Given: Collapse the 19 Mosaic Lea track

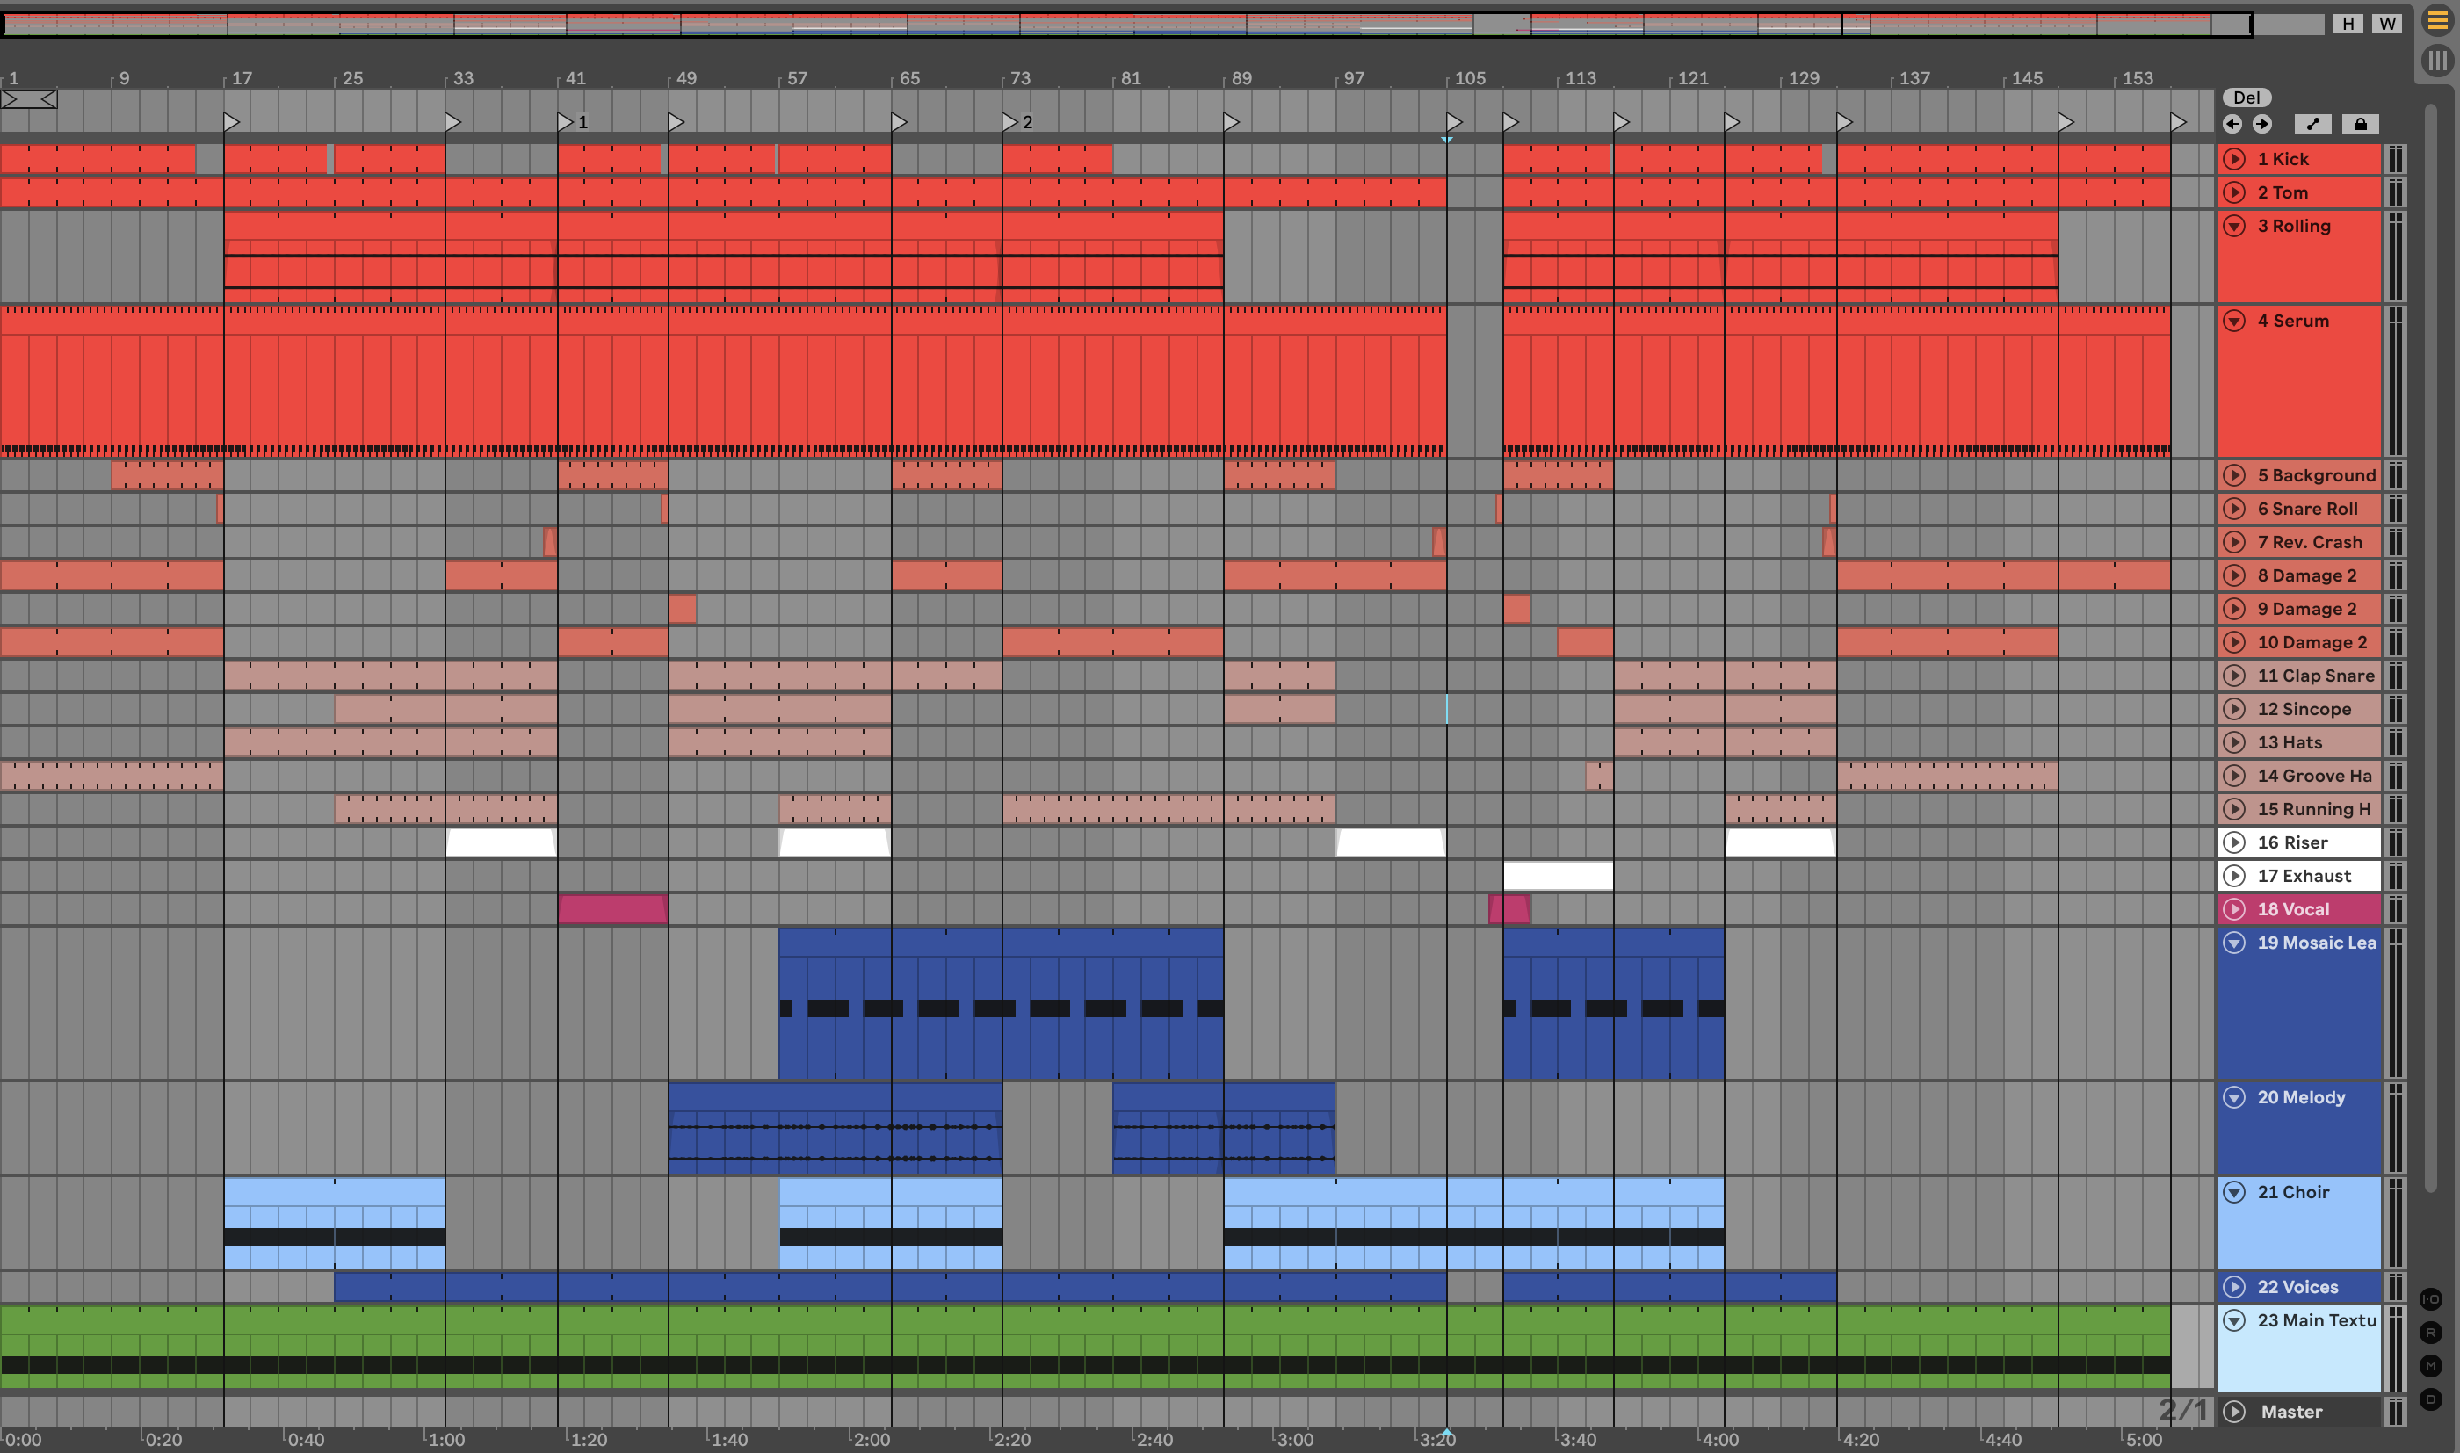Looking at the screenshot, I should (x=2234, y=943).
